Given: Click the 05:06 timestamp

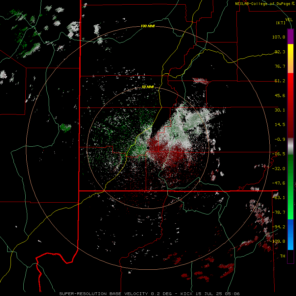Looking at the screenshot, I should [x=232, y=294].
